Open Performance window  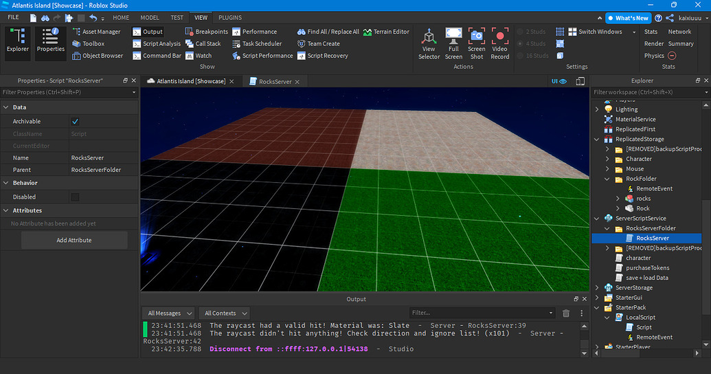point(254,32)
